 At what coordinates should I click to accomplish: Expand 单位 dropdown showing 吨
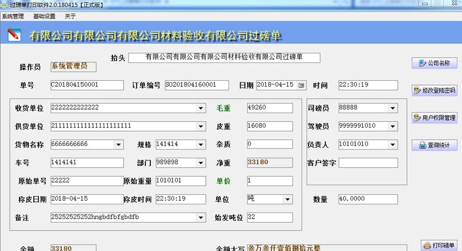click(x=287, y=199)
